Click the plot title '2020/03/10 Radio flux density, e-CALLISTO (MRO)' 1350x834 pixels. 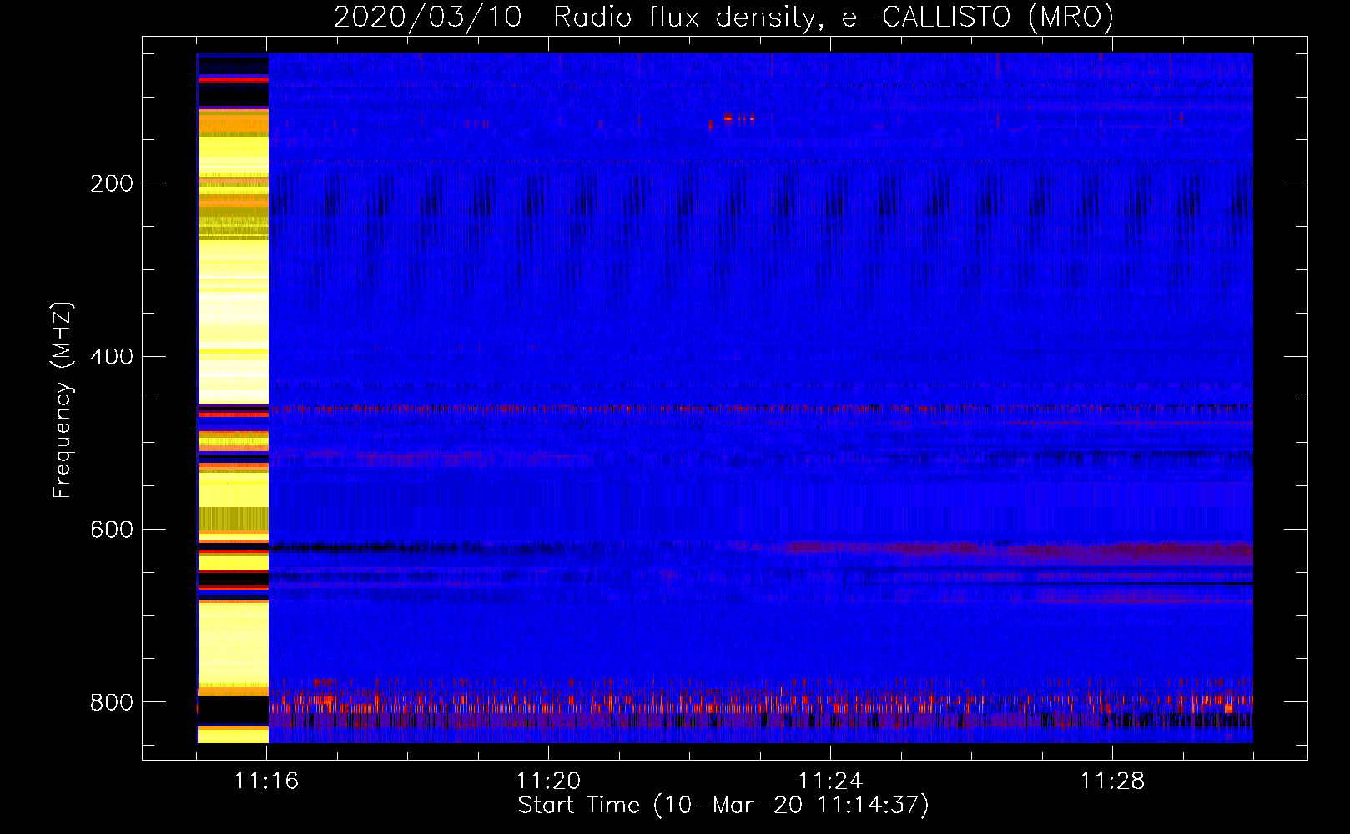[x=723, y=17]
